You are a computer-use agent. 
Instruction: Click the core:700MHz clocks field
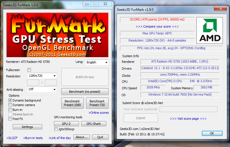180,75
